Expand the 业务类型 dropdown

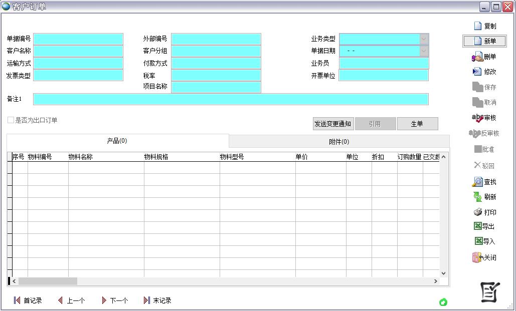point(424,39)
